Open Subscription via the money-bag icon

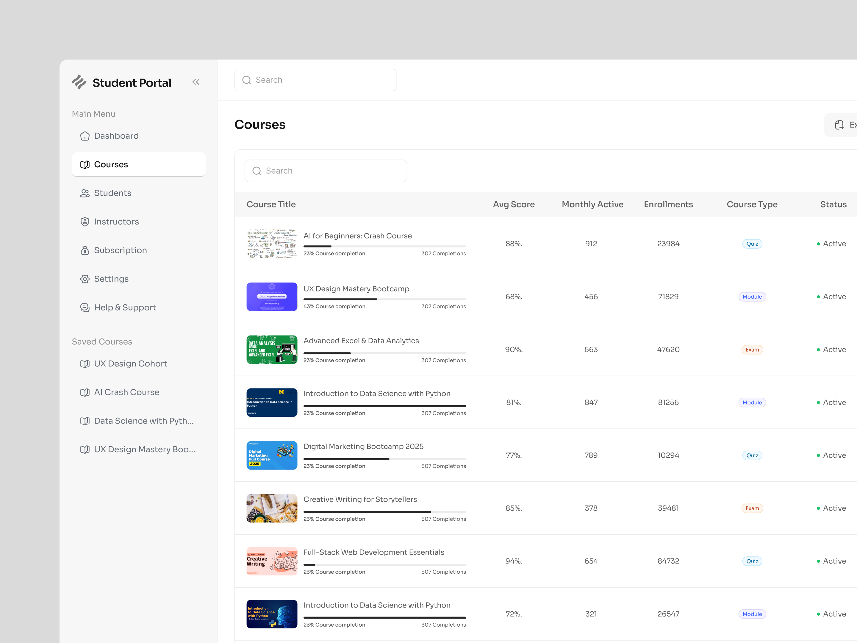click(85, 250)
